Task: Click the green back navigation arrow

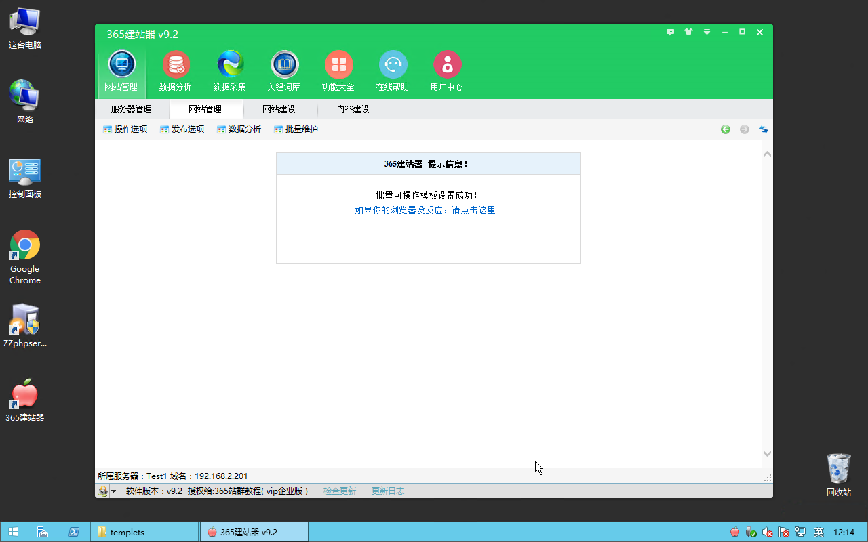Action: 726,129
